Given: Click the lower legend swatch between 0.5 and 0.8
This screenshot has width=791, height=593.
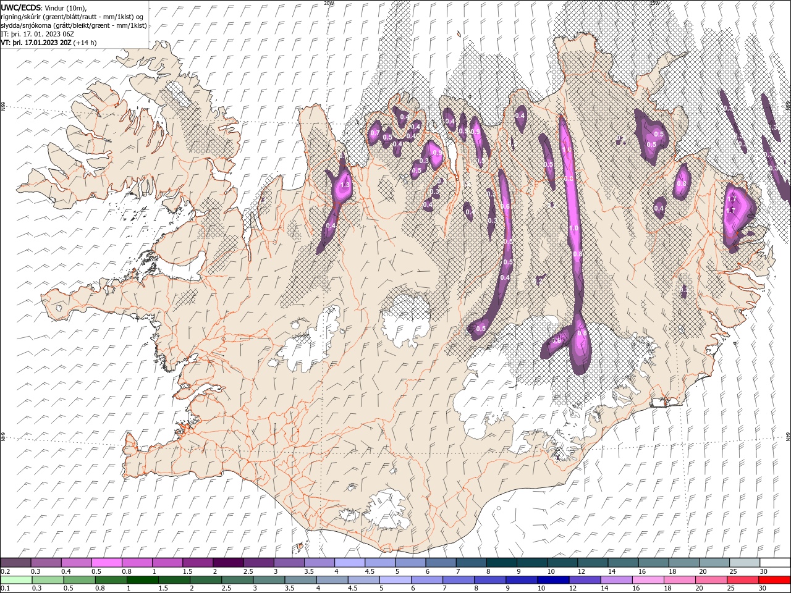Looking at the screenshot, I should (79, 579).
